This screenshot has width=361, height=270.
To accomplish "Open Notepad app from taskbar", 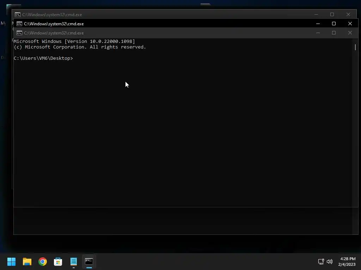I will coord(74,262).
